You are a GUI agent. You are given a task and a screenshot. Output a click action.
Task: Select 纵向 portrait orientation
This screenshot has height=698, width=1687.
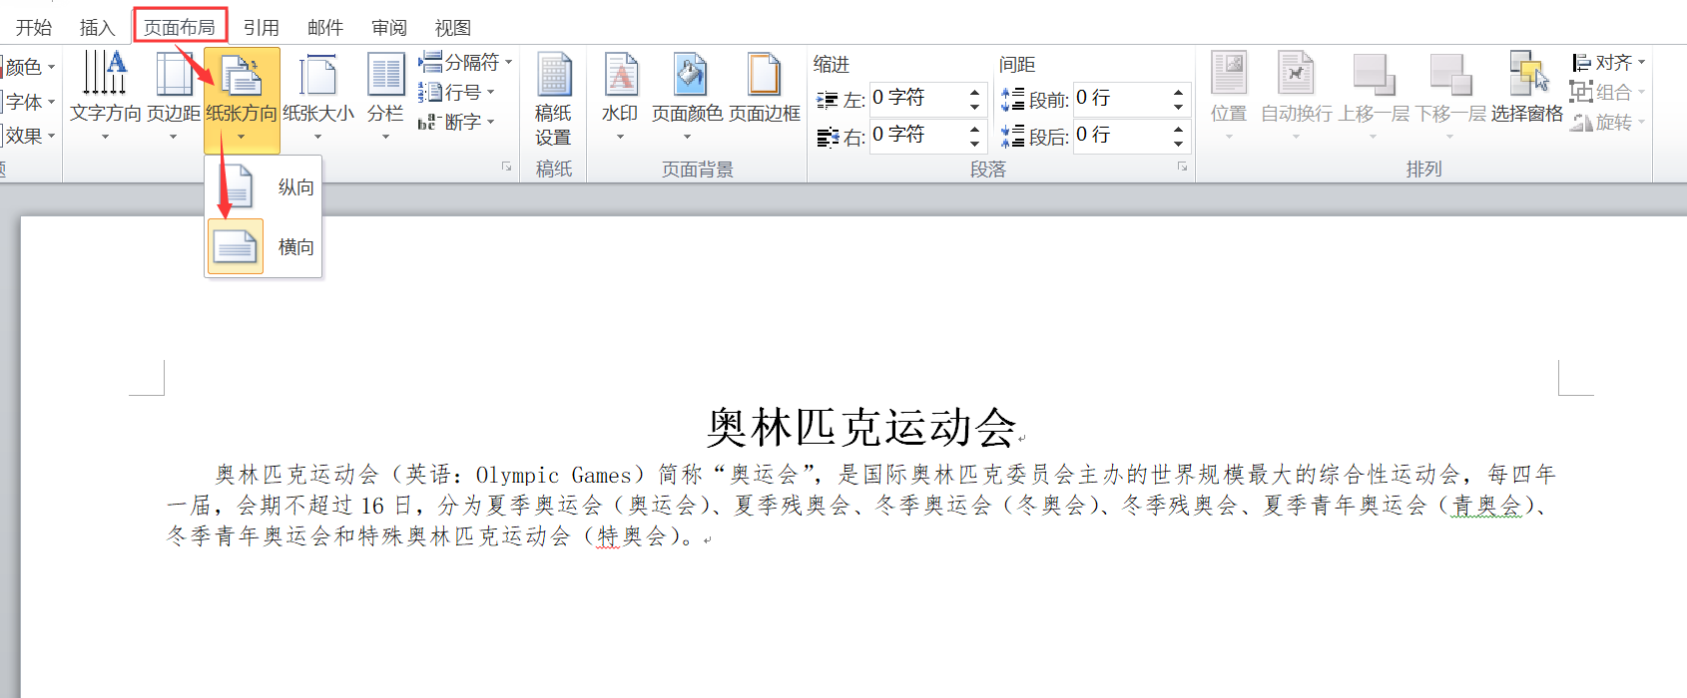(x=264, y=186)
